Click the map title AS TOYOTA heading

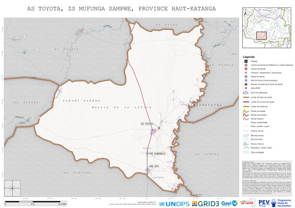click(121, 9)
